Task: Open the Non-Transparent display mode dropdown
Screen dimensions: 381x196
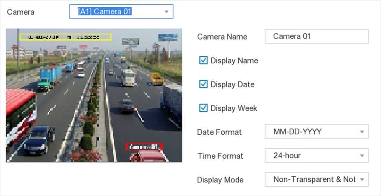Action: click(311, 179)
